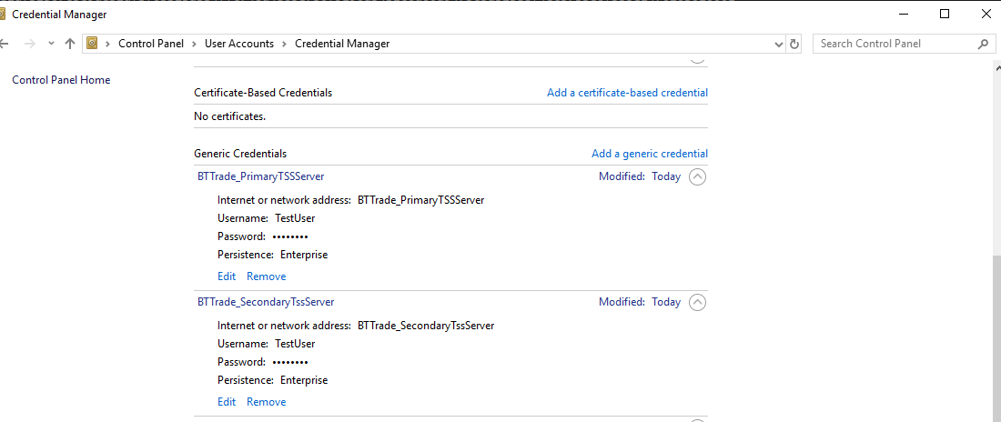Go back with the navigation arrow

pyautogui.click(x=4, y=44)
